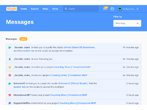Screen dimensions: 147x110
Task: Open Counting Stars link in the favorited row
Action: coord(72,67)
